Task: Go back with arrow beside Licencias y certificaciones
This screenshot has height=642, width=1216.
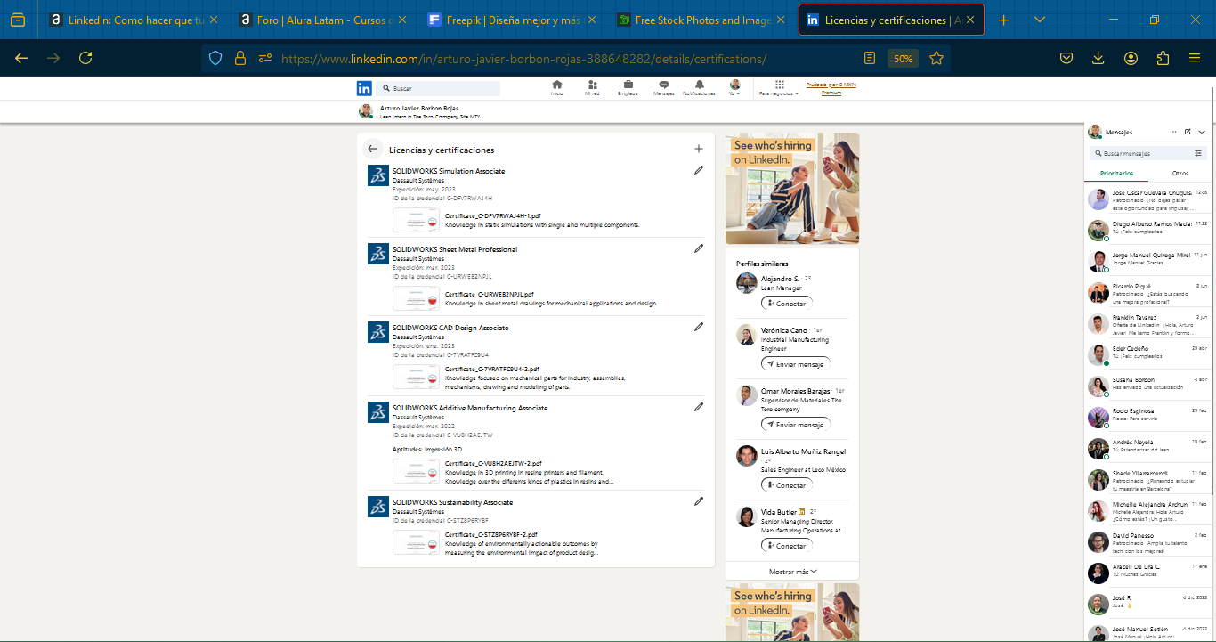Action: (x=373, y=150)
